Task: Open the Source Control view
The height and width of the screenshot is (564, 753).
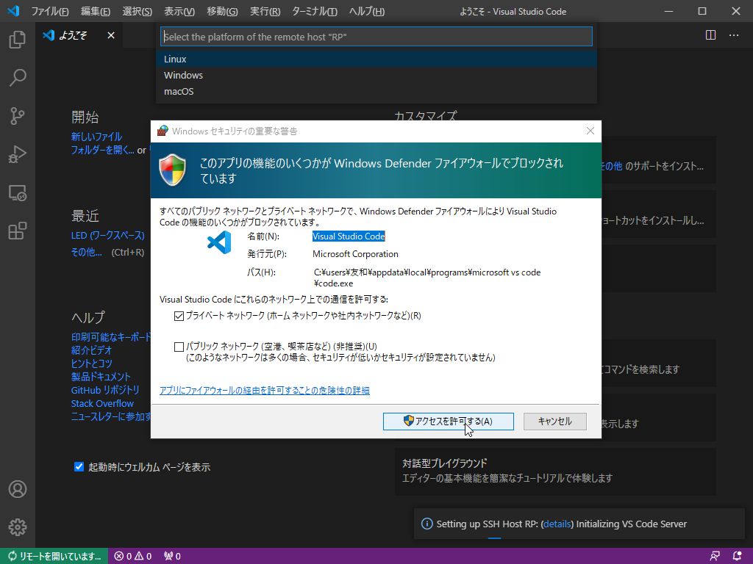Action: click(x=16, y=115)
